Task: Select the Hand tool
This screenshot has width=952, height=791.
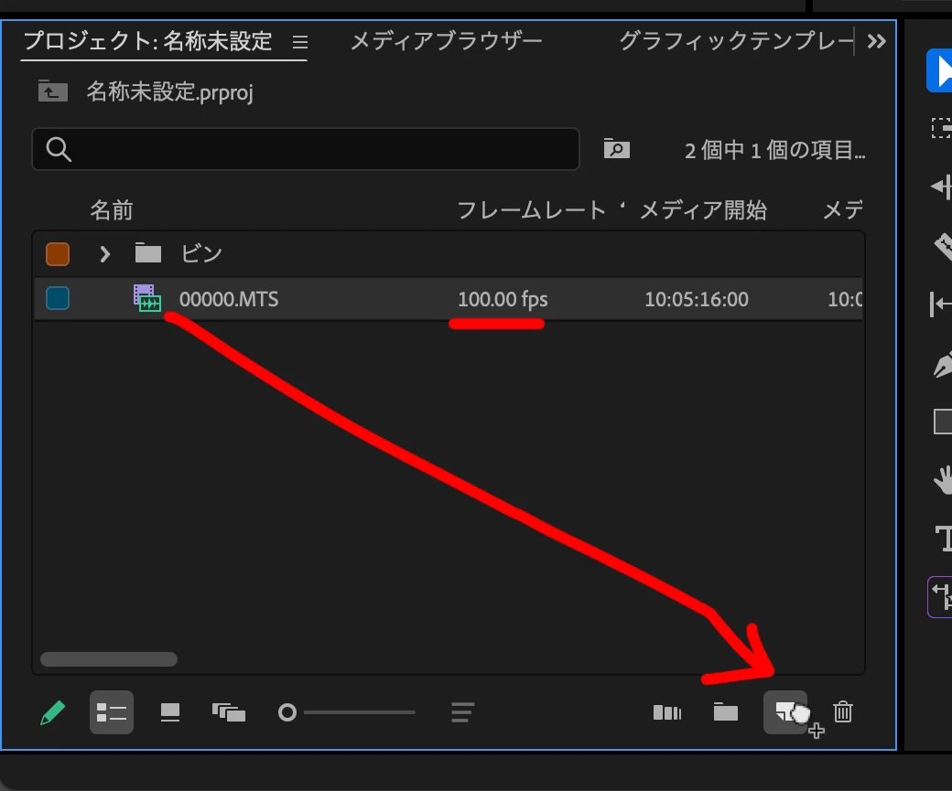Action: (942, 480)
